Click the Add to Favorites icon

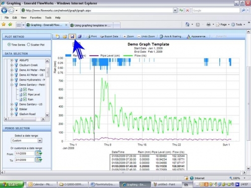coord(11,25)
